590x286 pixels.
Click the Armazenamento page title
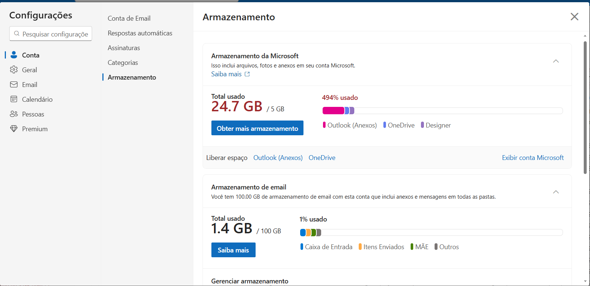pos(239,17)
